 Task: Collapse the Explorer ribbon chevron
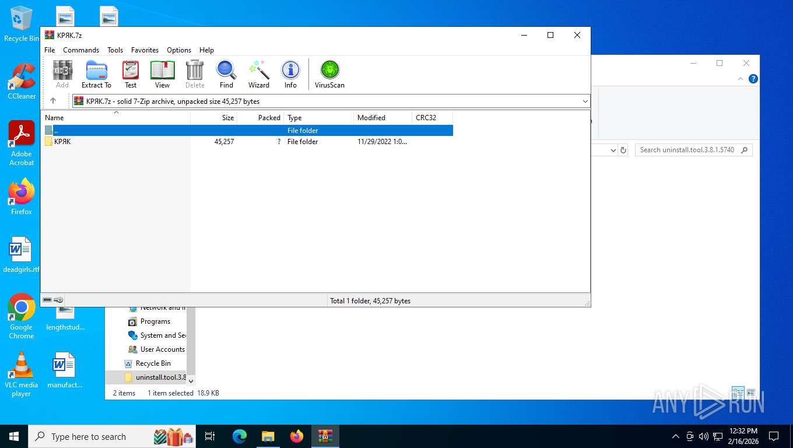pos(741,79)
